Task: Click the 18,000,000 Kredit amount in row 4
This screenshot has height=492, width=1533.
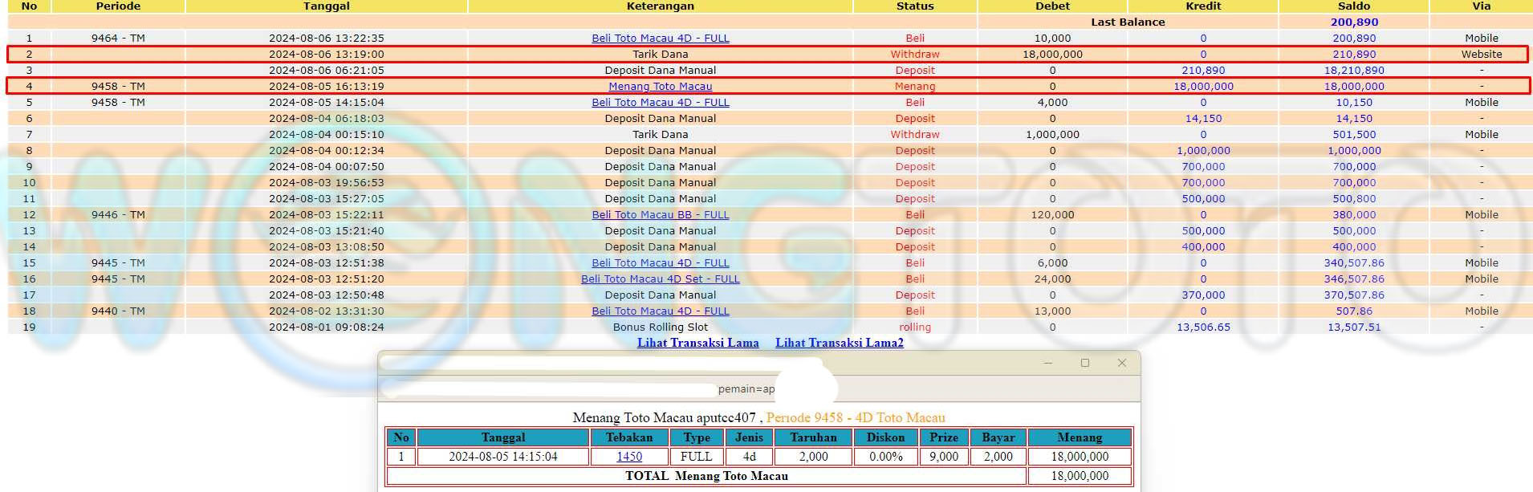Action: (x=1202, y=87)
